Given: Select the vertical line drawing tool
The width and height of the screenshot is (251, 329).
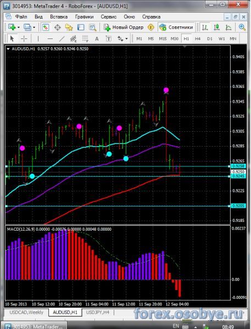Looking at the screenshot, I should tap(38, 38).
